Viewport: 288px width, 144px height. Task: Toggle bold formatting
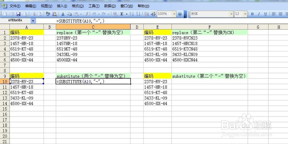pyautogui.click(x=252, y=14)
